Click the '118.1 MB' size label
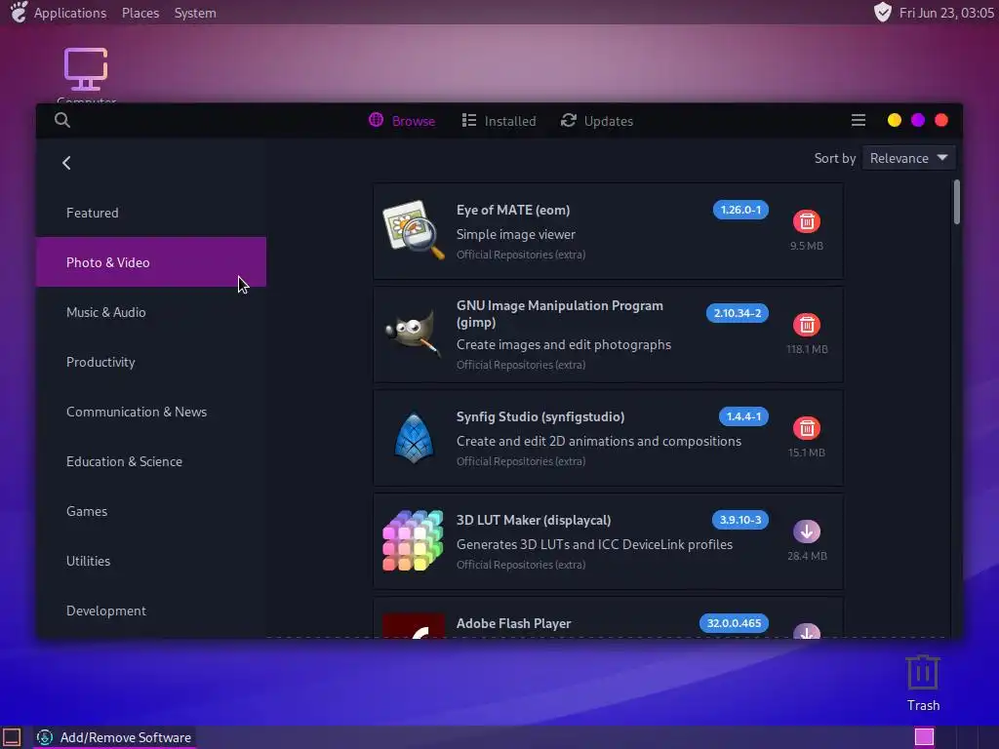 pos(807,349)
